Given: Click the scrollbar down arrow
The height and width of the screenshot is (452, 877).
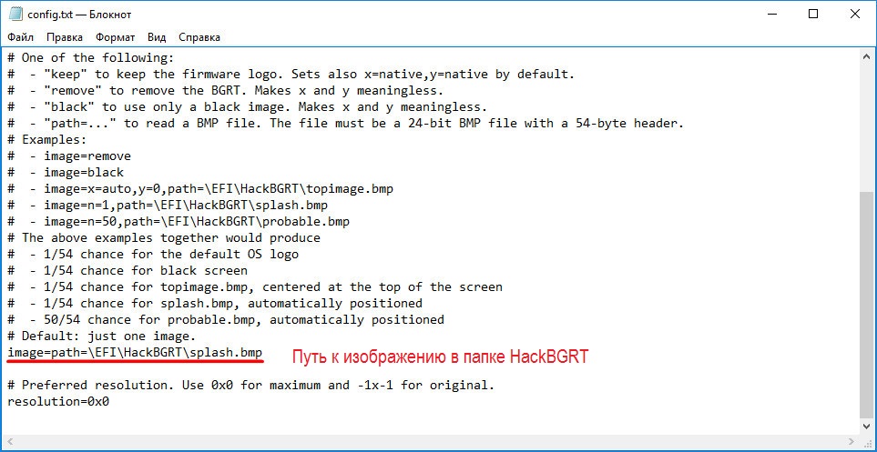Looking at the screenshot, I should tap(866, 424).
